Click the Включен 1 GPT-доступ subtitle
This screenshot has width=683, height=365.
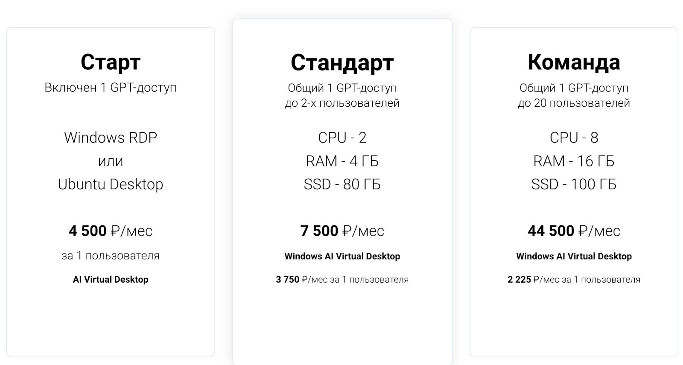point(111,88)
